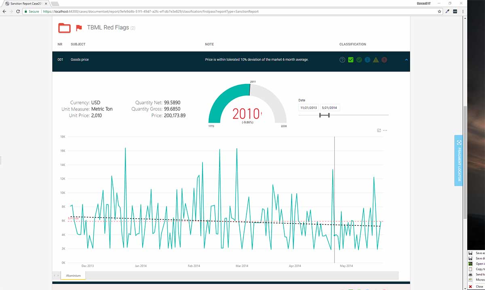Collapse the Goods price row chevron
The image size is (485, 290).
[x=406, y=60]
